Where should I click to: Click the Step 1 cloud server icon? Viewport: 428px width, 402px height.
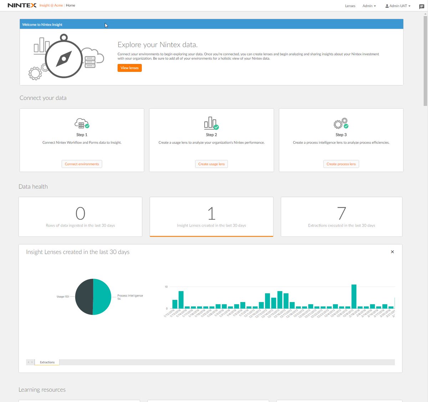[82, 123]
